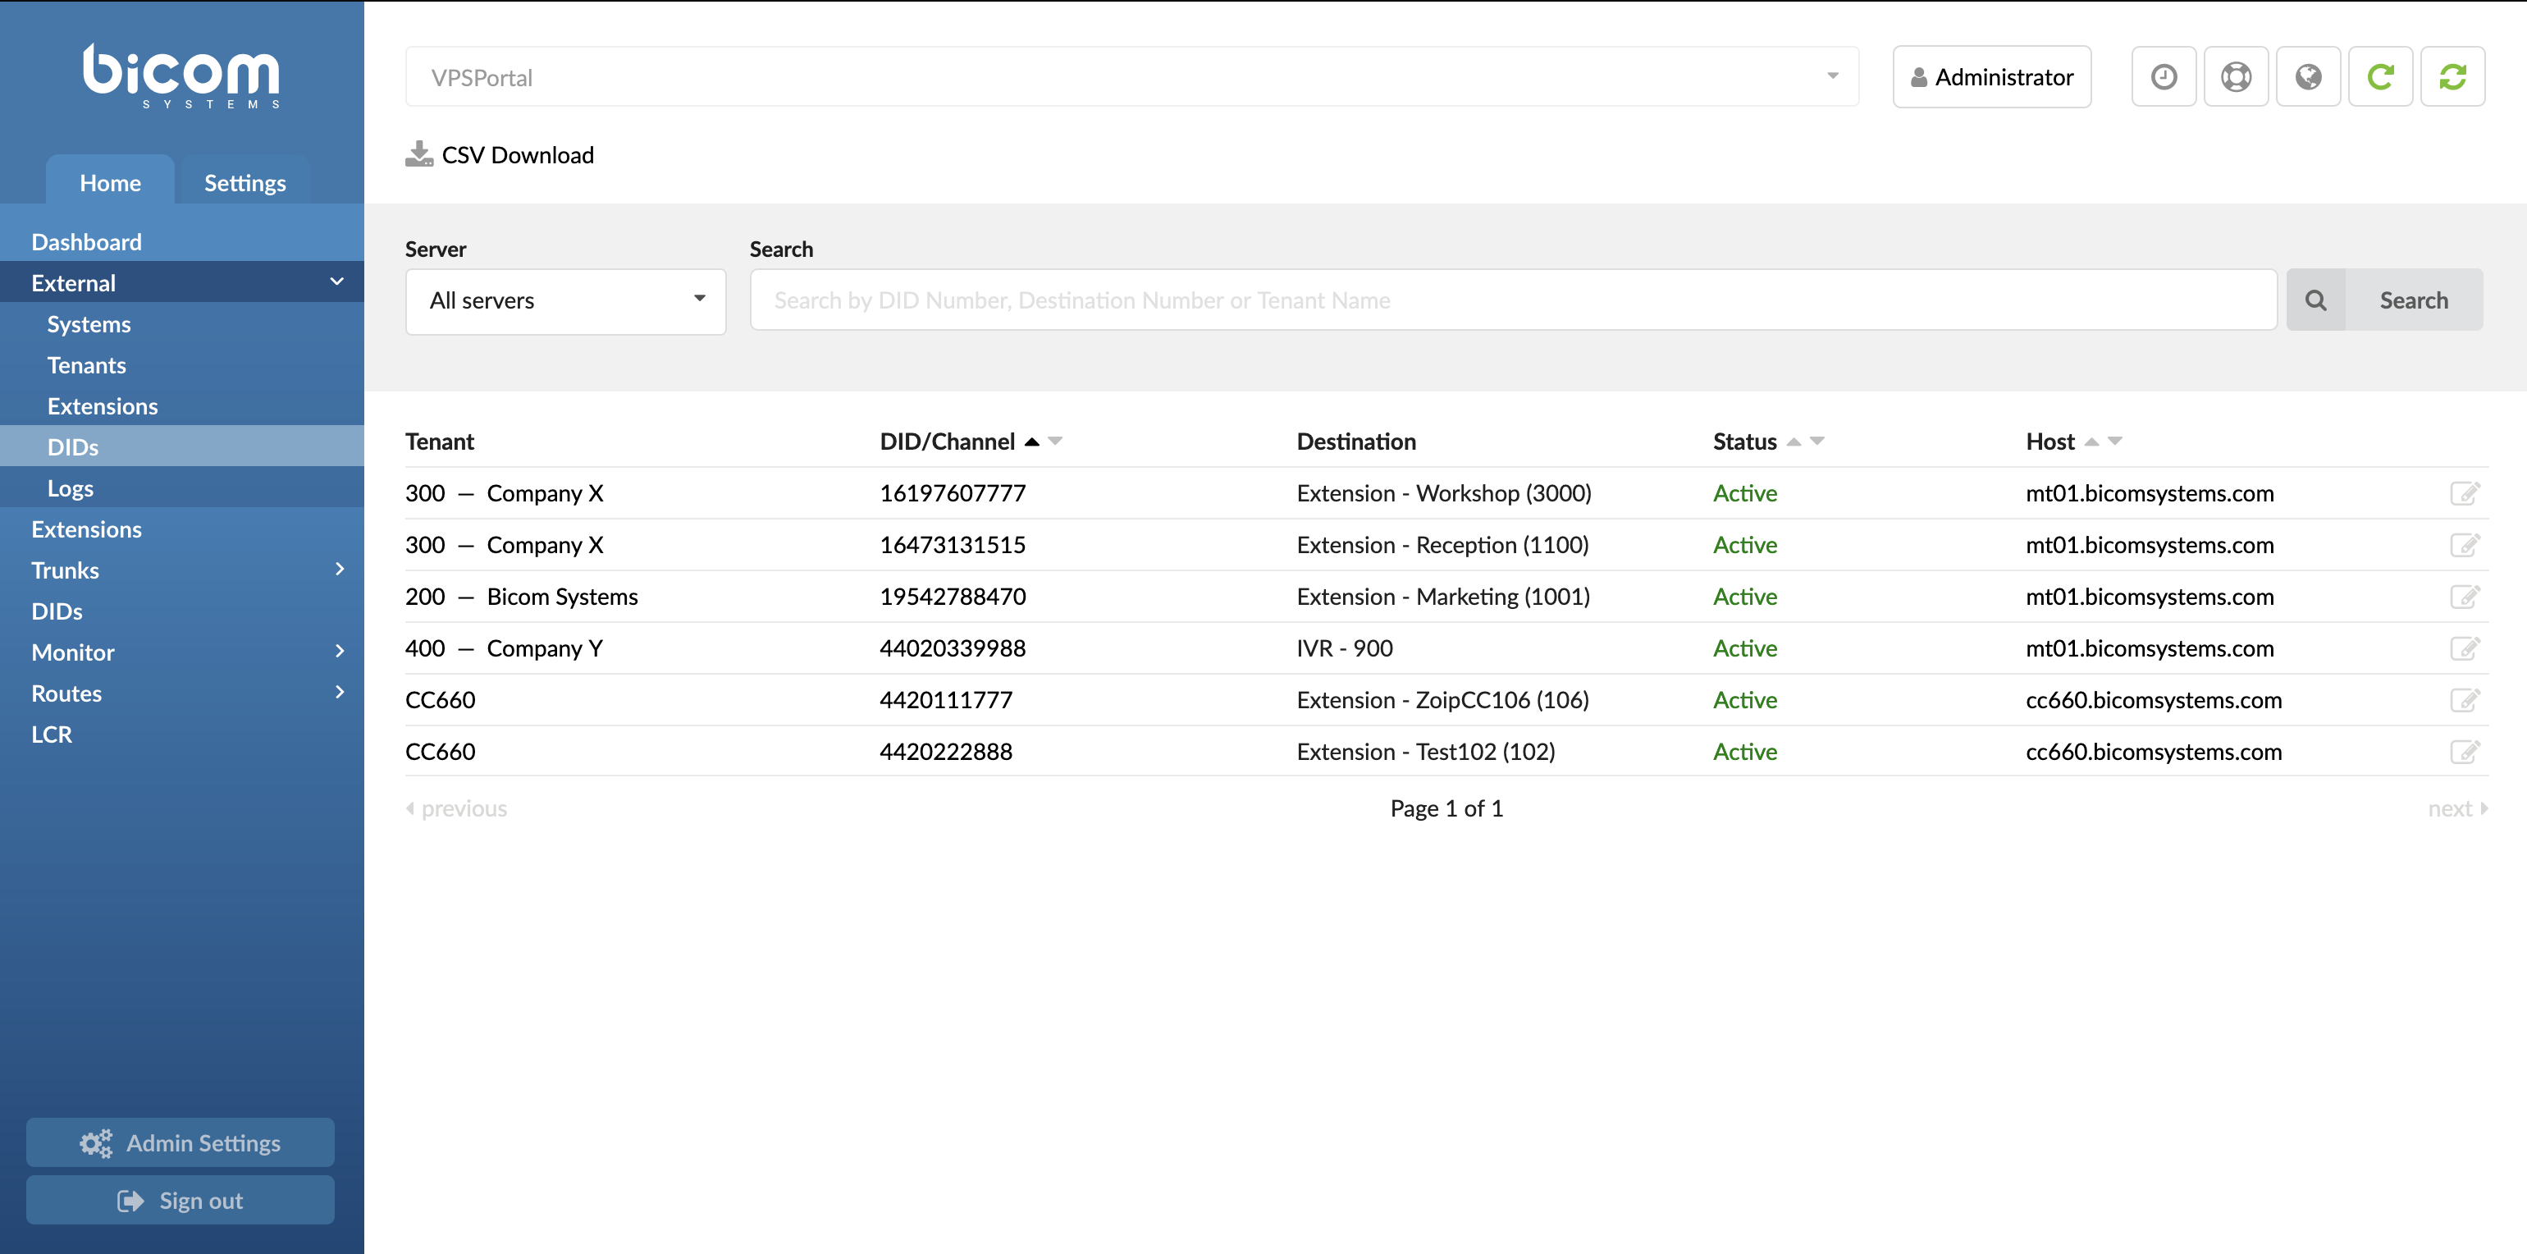Click tenant '200 — Bicom Systems'
This screenshot has width=2527, height=1254.
click(x=521, y=597)
